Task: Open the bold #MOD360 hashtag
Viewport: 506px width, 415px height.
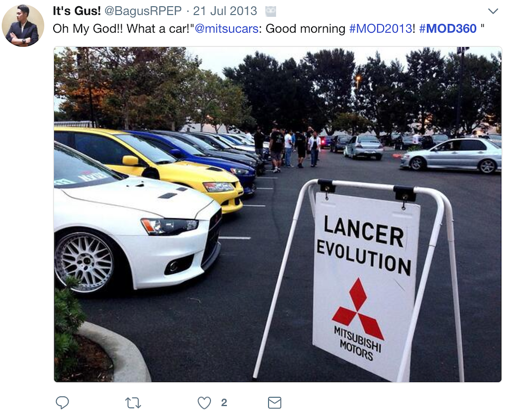Action: (x=447, y=29)
